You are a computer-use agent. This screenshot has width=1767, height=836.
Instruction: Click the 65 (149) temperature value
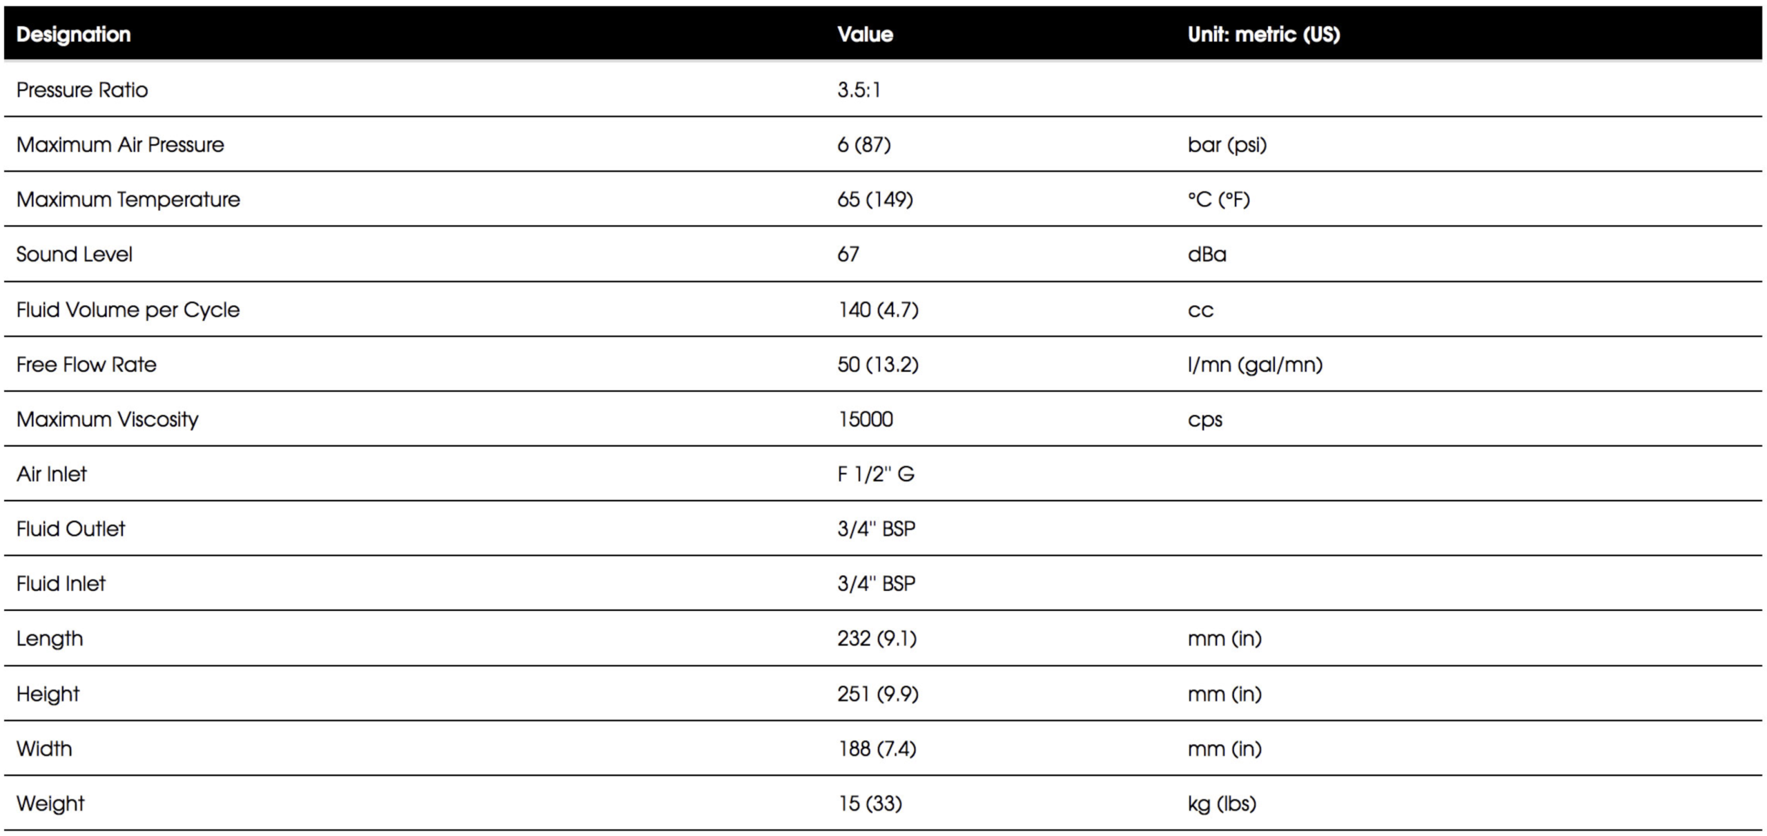pos(875,200)
